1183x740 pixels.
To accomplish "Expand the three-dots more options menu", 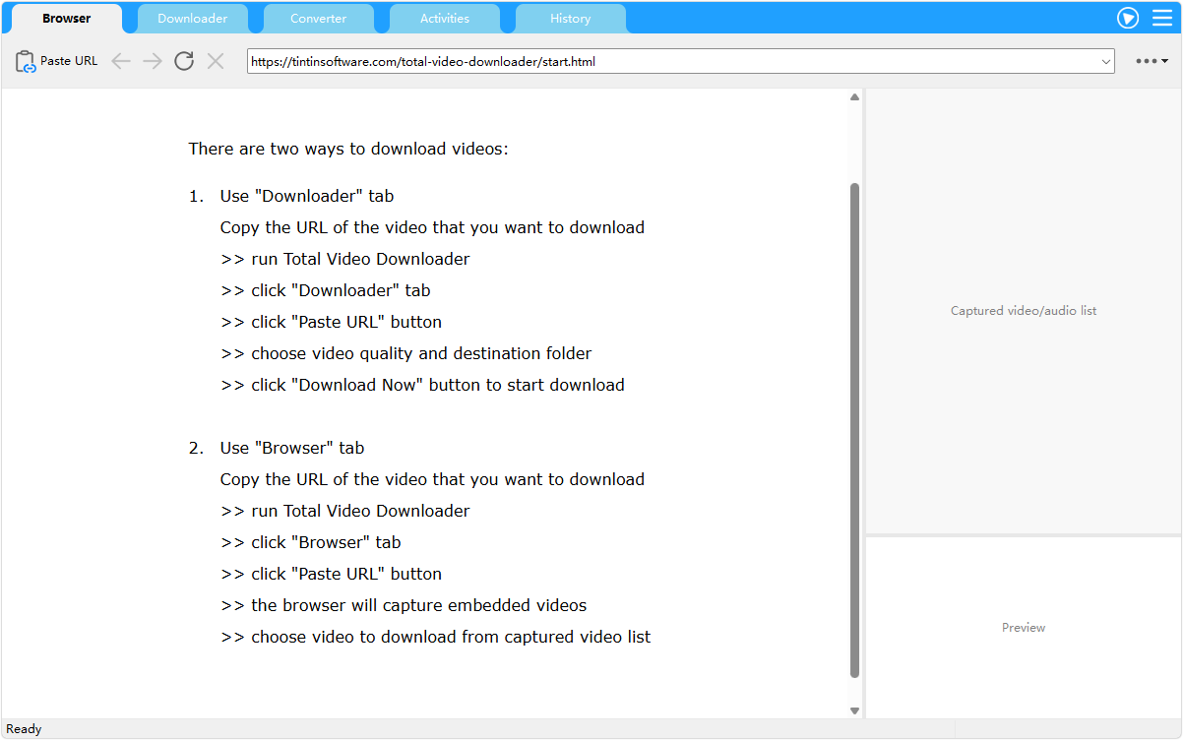I will coord(1151,61).
